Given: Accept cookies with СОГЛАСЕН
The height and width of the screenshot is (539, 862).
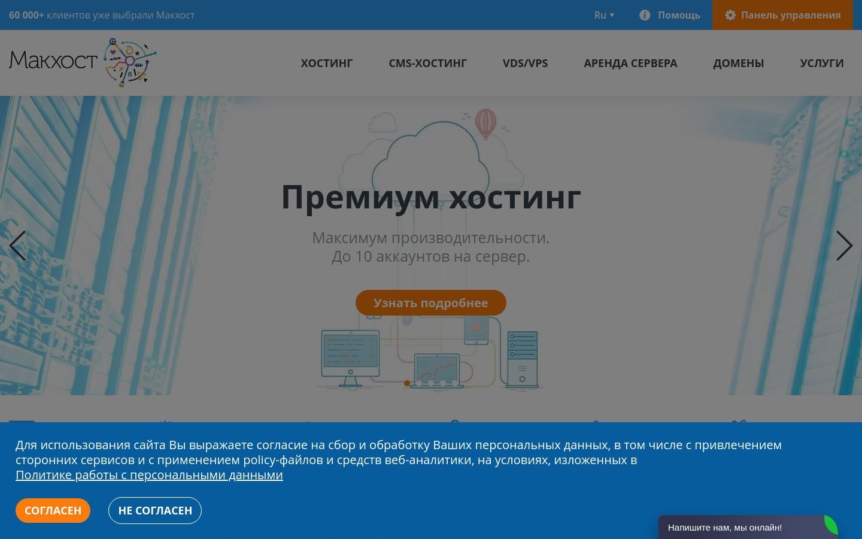Looking at the screenshot, I should [x=53, y=510].
